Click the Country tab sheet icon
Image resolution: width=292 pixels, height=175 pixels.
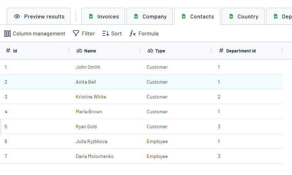(231, 17)
